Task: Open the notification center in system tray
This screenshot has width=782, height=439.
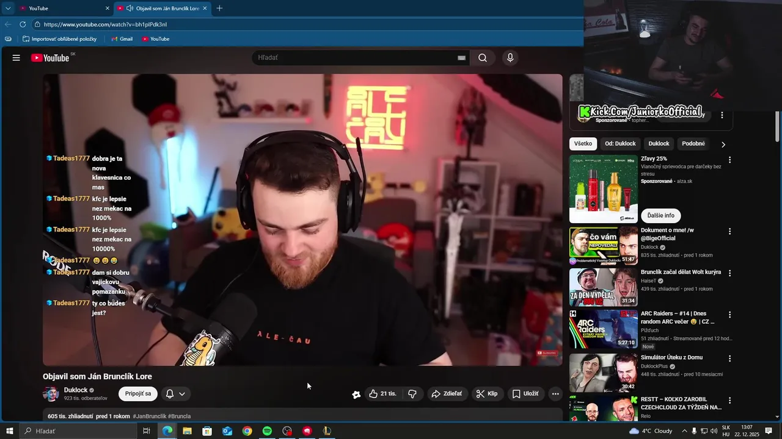Action: [x=769, y=431]
